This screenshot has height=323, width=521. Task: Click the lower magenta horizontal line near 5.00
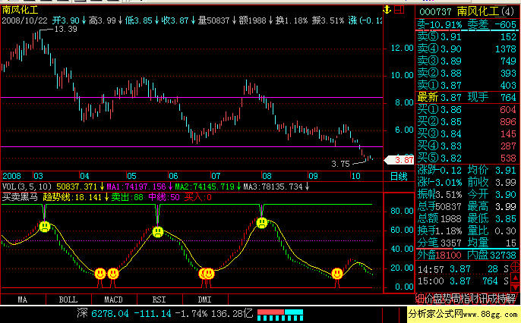point(191,146)
